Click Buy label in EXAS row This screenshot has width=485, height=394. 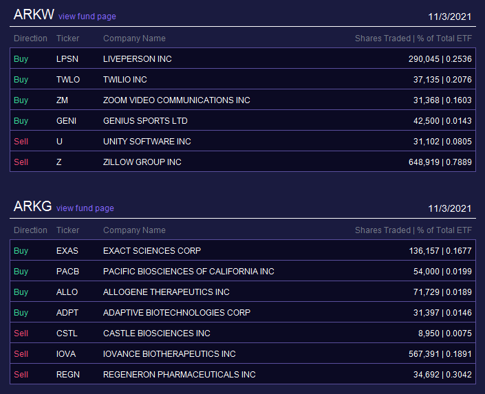click(21, 250)
